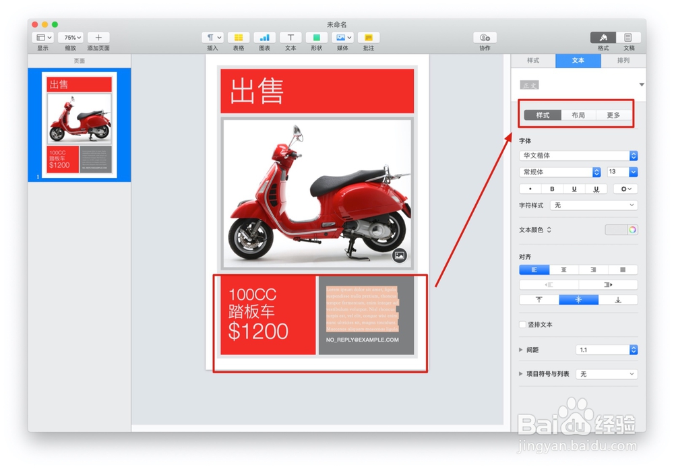
Task: Select the page 1 thumbnail
Action: [79, 125]
